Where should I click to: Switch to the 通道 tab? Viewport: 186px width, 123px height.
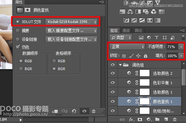pyautogui.click(x=126, y=31)
